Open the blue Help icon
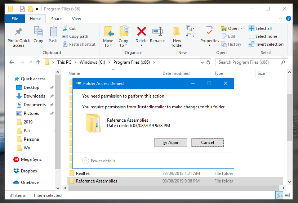The width and height of the screenshot is (298, 203). tap(289, 18)
